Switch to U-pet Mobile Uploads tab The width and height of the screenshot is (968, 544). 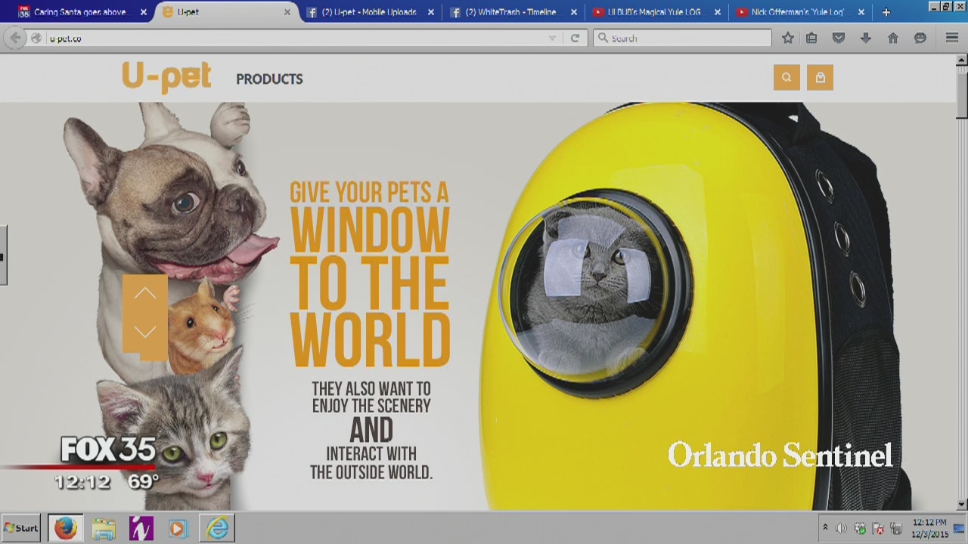(369, 12)
